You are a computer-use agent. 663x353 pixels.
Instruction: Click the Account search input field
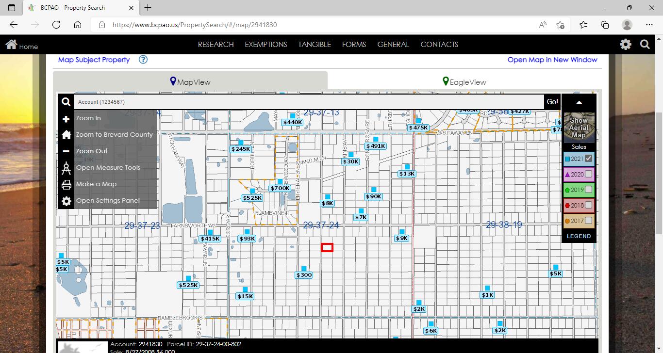309,102
